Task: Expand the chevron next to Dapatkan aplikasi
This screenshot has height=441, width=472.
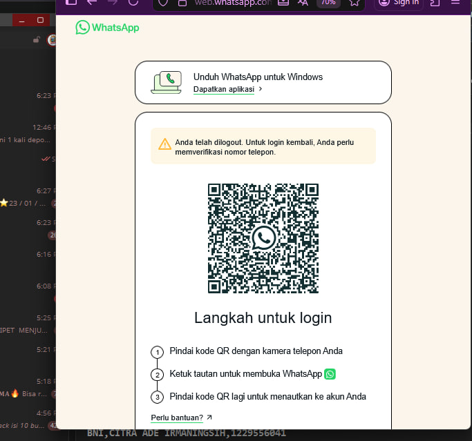Action: pos(261,89)
